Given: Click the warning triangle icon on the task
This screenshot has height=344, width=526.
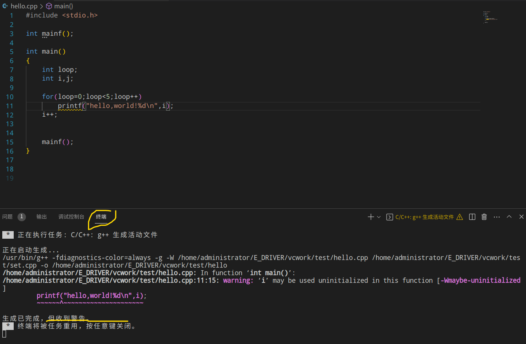Looking at the screenshot, I should click(x=460, y=217).
